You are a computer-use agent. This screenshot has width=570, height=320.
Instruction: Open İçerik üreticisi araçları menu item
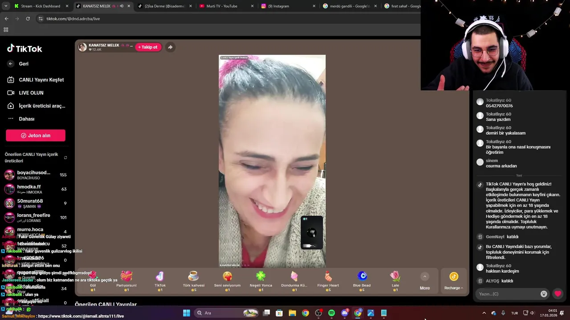36,106
